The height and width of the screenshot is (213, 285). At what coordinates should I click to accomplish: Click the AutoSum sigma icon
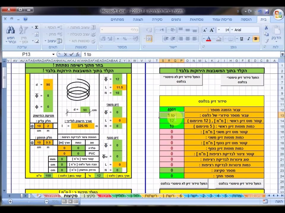click(37, 27)
